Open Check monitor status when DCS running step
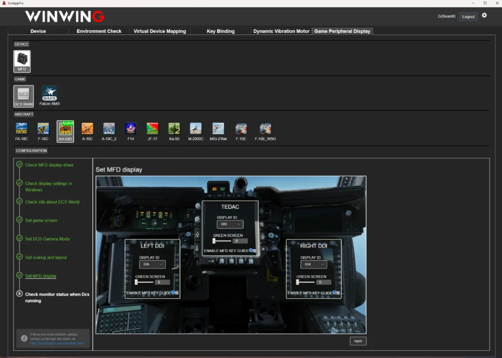Image resolution: width=502 pixels, height=358 pixels. (x=57, y=298)
